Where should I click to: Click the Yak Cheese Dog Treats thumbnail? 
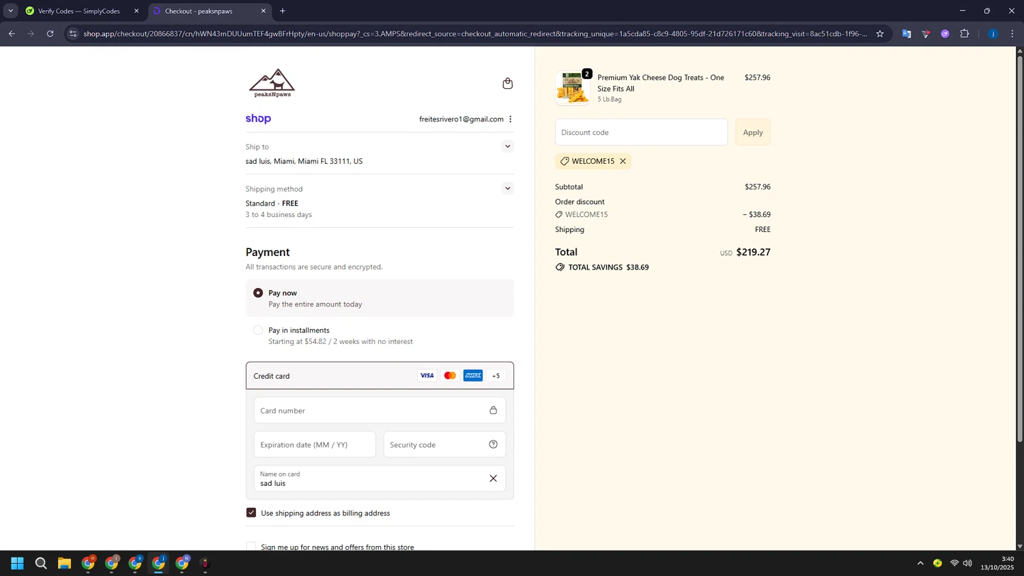click(x=572, y=88)
